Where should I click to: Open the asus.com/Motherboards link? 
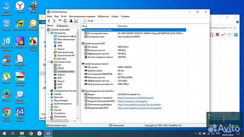(x=135, y=98)
